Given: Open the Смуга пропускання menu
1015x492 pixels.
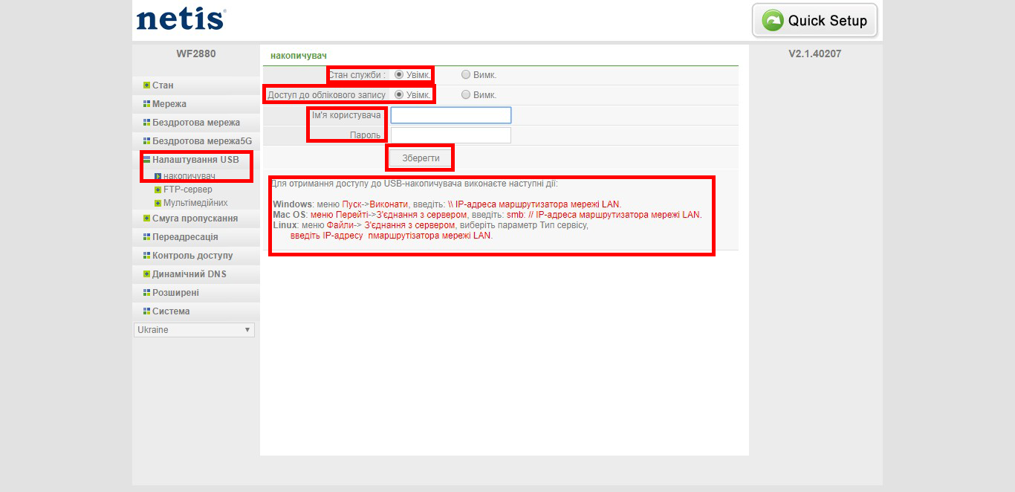Looking at the screenshot, I should point(196,219).
